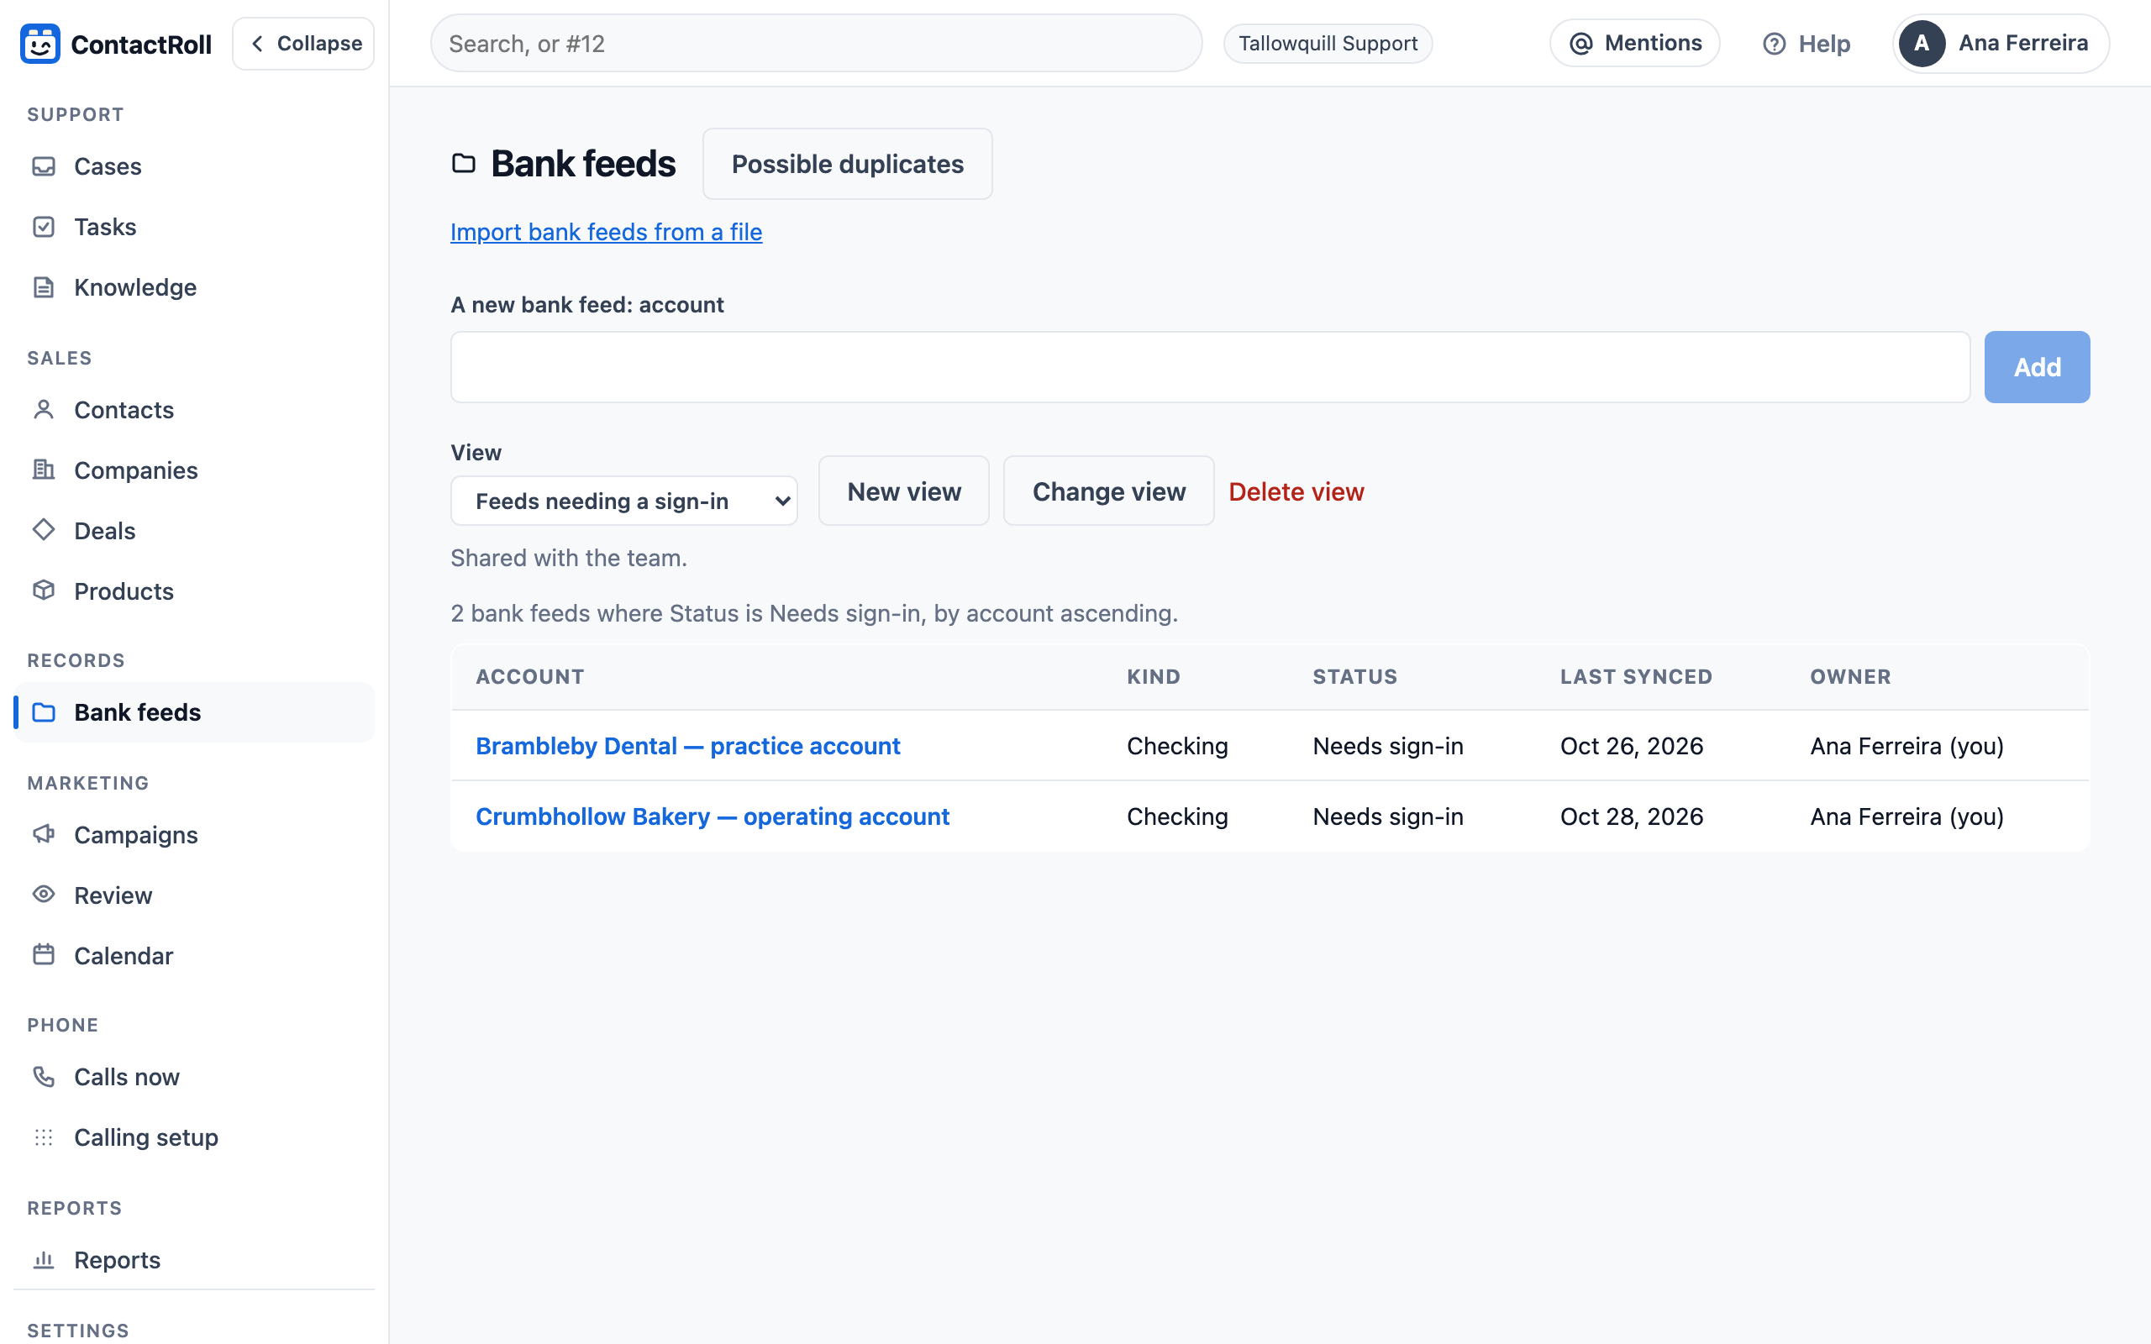Click the Contacts person icon

click(x=44, y=409)
